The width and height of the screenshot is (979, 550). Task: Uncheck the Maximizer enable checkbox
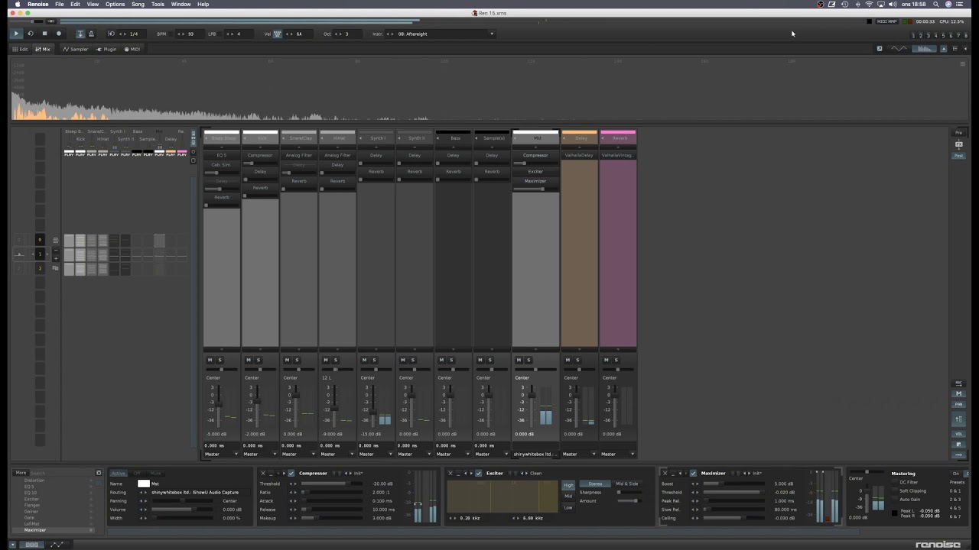(x=693, y=474)
